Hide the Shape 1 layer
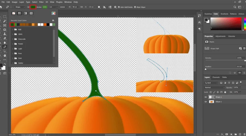 (206, 97)
